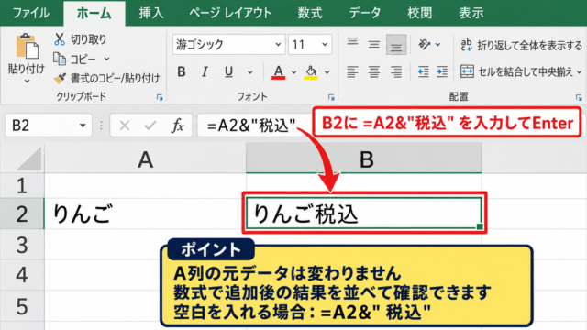Select middle vertical alignment
587x330 pixels.
tap(373, 45)
